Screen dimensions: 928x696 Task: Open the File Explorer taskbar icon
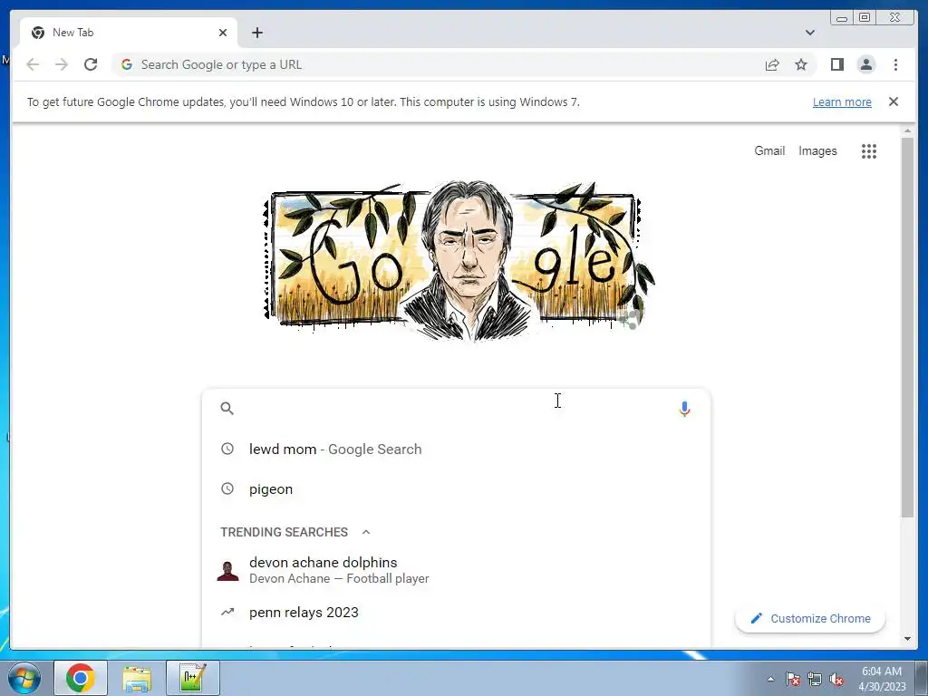tap(137, 678)
